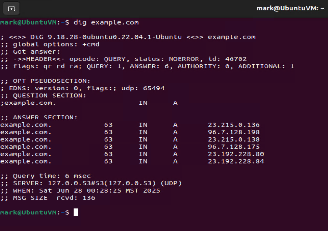Select the IP address 23.215.0.138
Viewport: 328px width, 231px height.
tap(234, 139)
